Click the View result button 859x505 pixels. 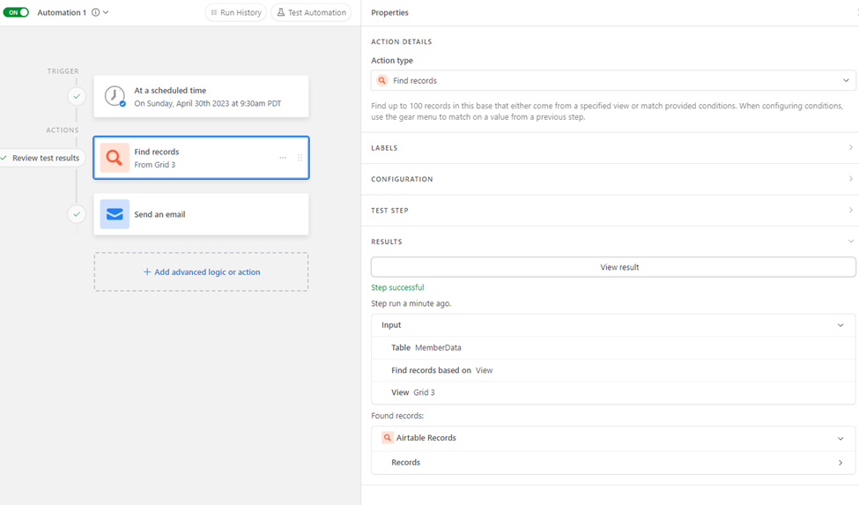pyautogui.click(x=613, y=267)
